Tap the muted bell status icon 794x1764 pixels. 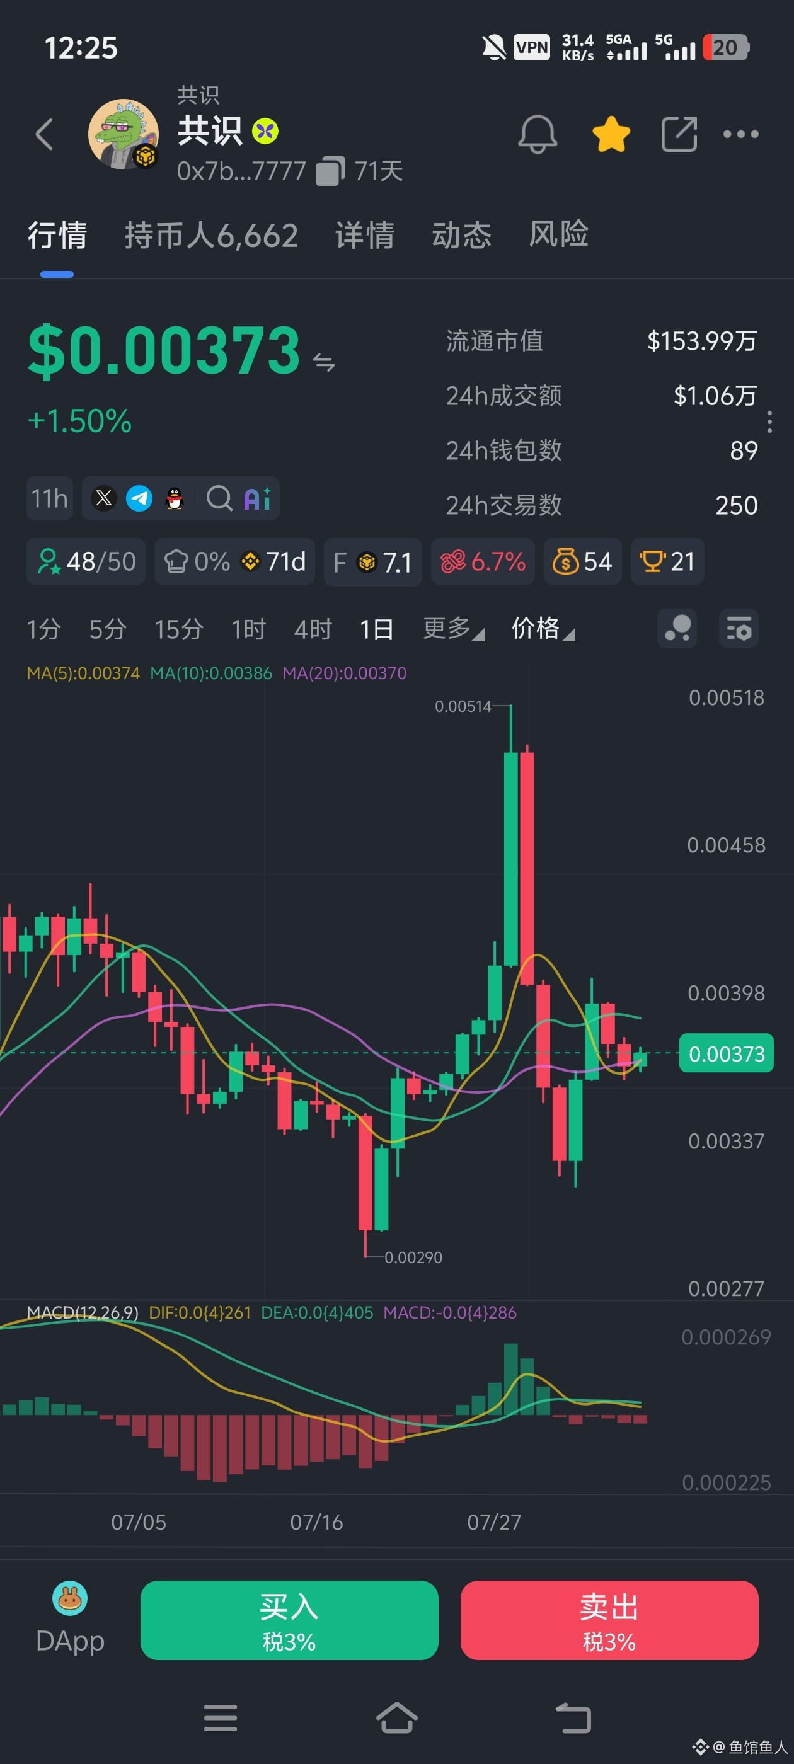(494, 47)
